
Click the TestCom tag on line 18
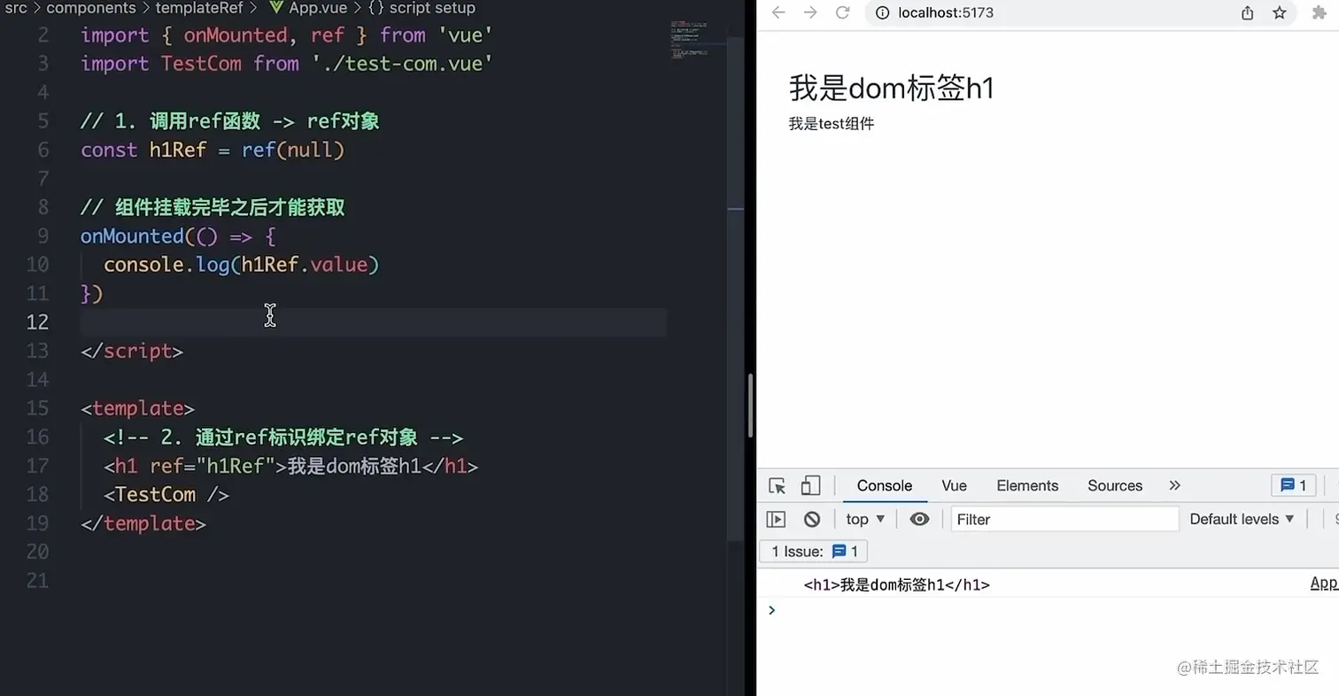pyautogui.click(x=156, y=495)
